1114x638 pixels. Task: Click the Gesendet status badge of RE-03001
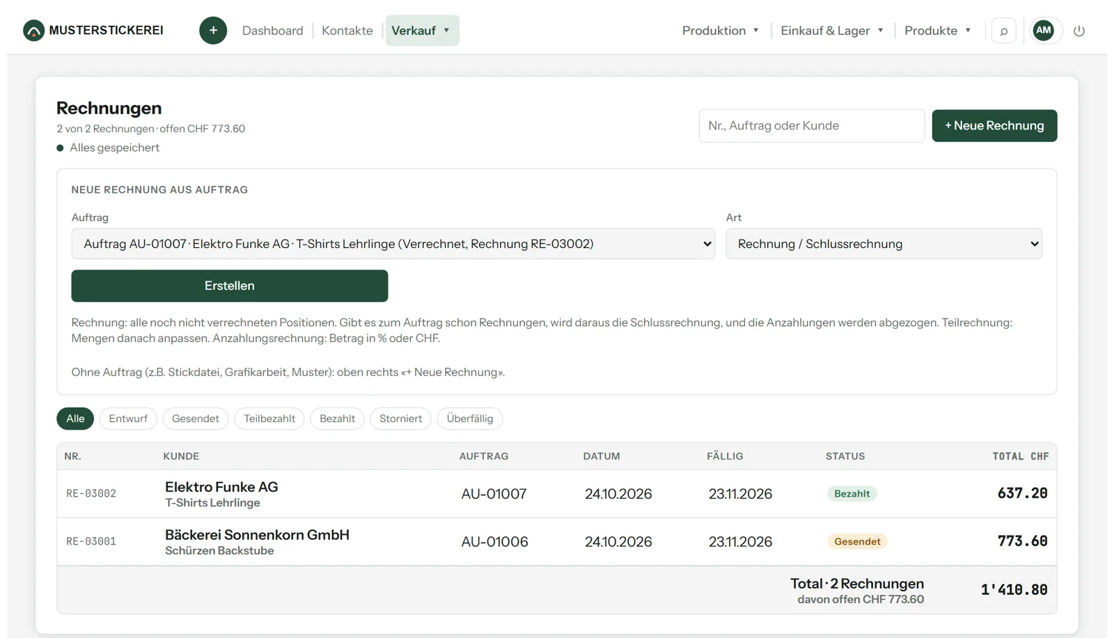[857, 542]
